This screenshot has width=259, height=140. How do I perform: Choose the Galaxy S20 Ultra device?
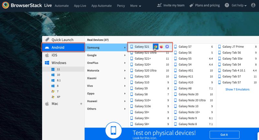click(150, 70)
